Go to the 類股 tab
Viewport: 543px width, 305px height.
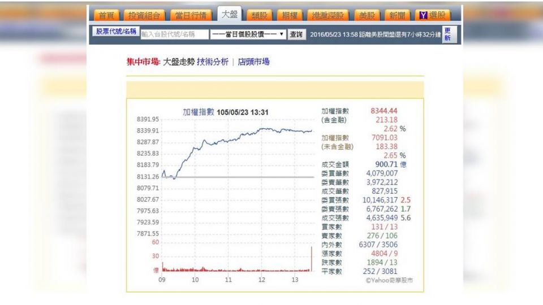260,15
